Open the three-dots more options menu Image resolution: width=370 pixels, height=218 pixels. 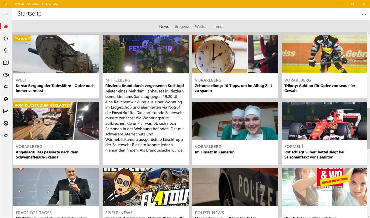(364, 14)
